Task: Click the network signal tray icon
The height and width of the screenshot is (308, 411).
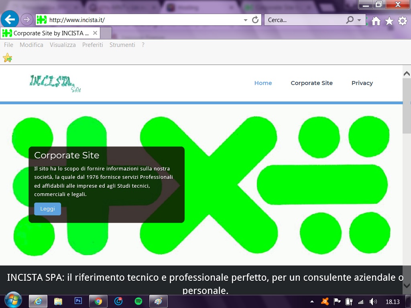Action: click(x=361, y=302)
